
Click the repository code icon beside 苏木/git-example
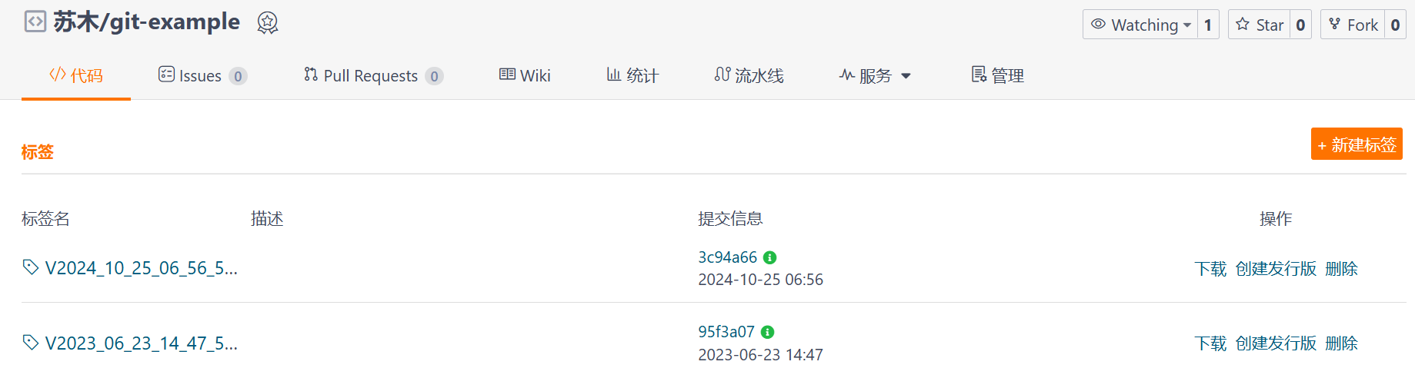(x=35, y=22)
